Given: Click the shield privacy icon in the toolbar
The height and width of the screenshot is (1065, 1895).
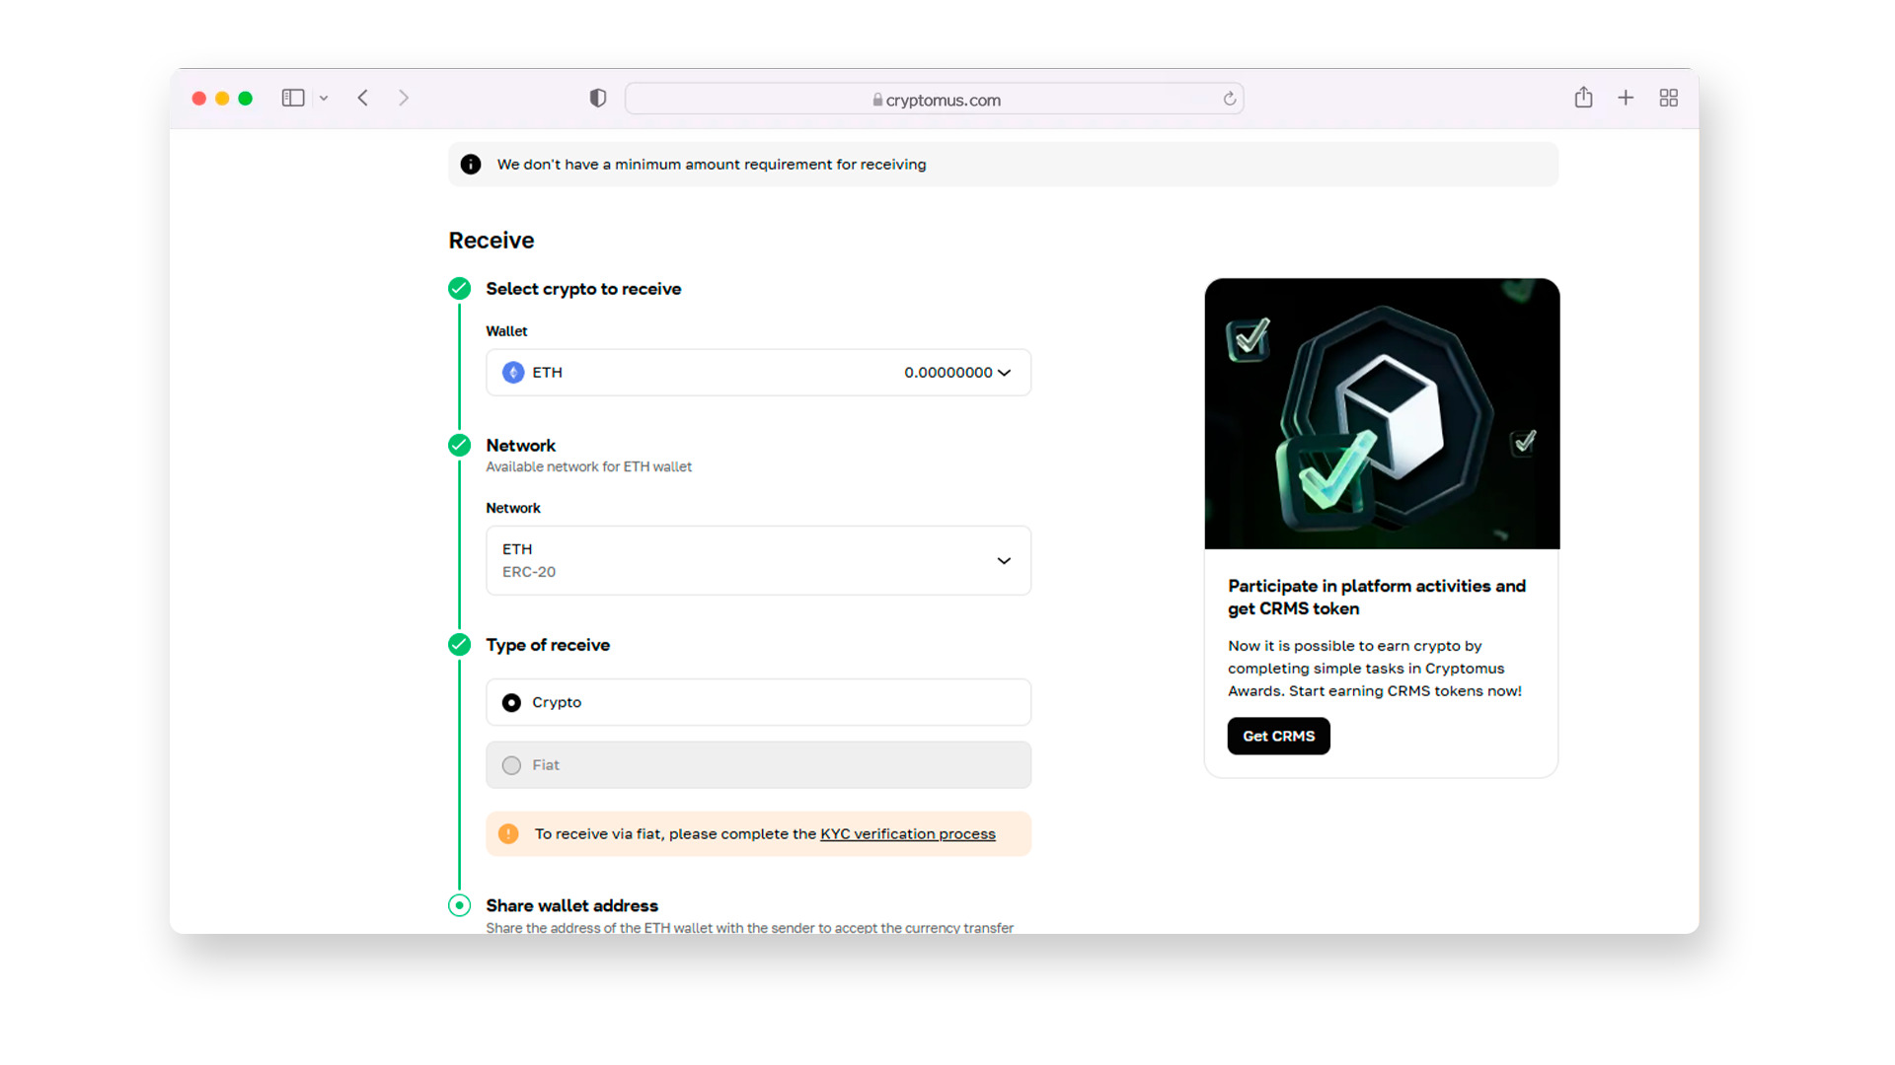Looking at the screenshot, I should click(597, 98).
